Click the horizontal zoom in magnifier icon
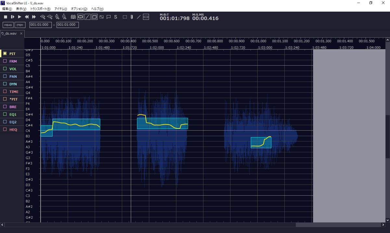This screenshot has width=390, height=233. tap(43, 17)
